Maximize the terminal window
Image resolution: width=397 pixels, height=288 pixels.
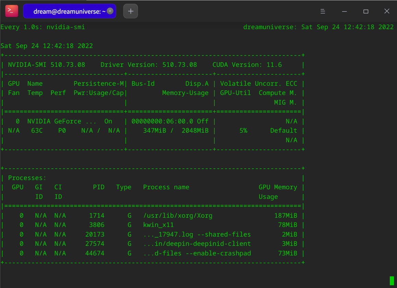[366, 11]
